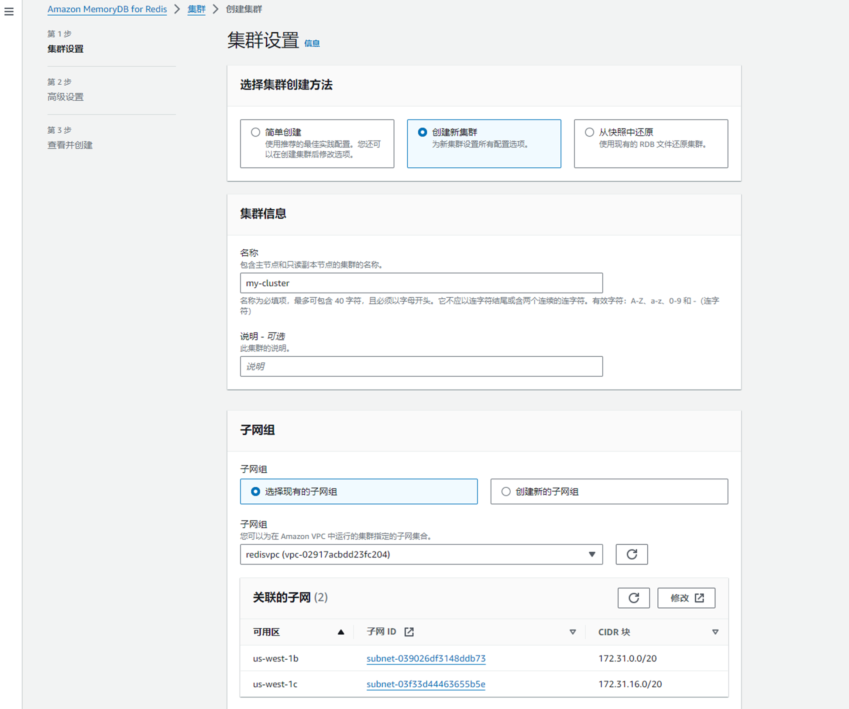Choose 创建新的子网组 radio option

[506, 492]
